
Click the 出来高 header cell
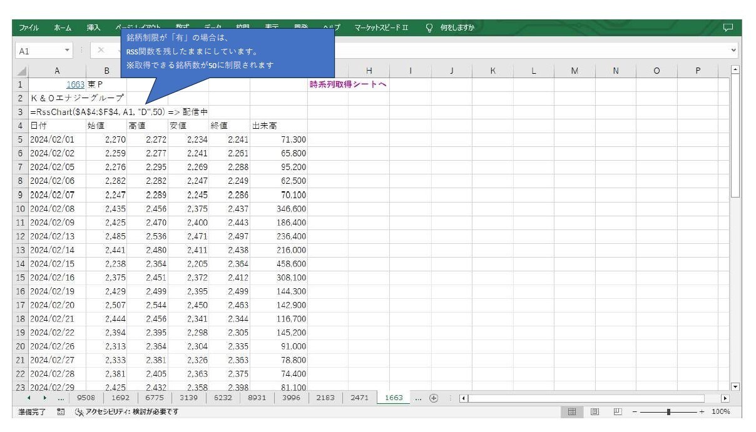click(278, 126)
